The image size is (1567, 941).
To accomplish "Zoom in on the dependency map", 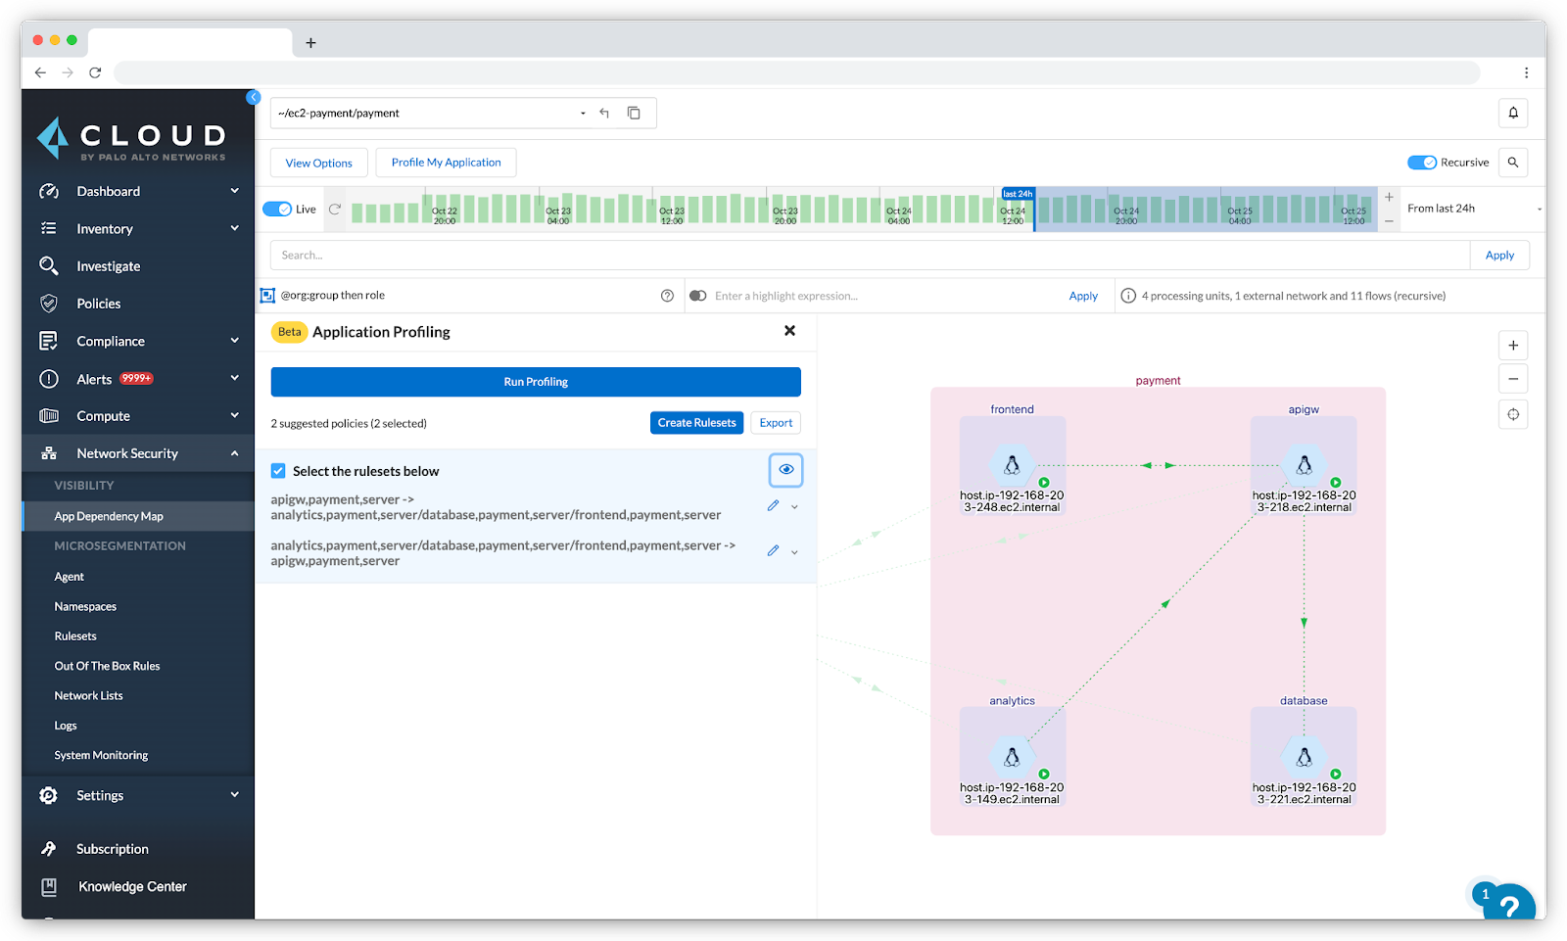I will click(1513, 346).
